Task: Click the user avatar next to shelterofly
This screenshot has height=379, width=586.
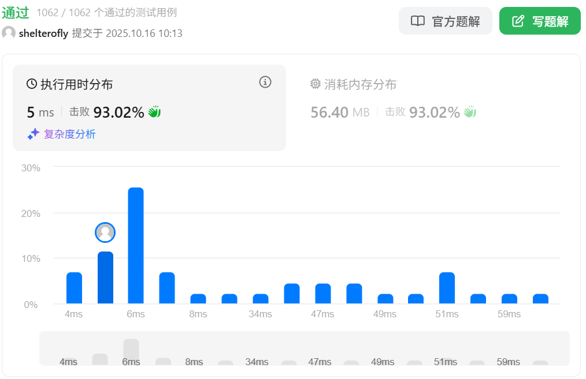Action: (x=9, y=33)
